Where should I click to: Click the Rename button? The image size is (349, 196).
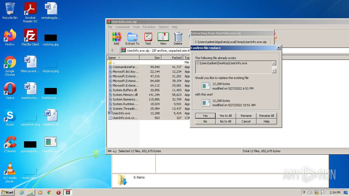coord(246,116)
